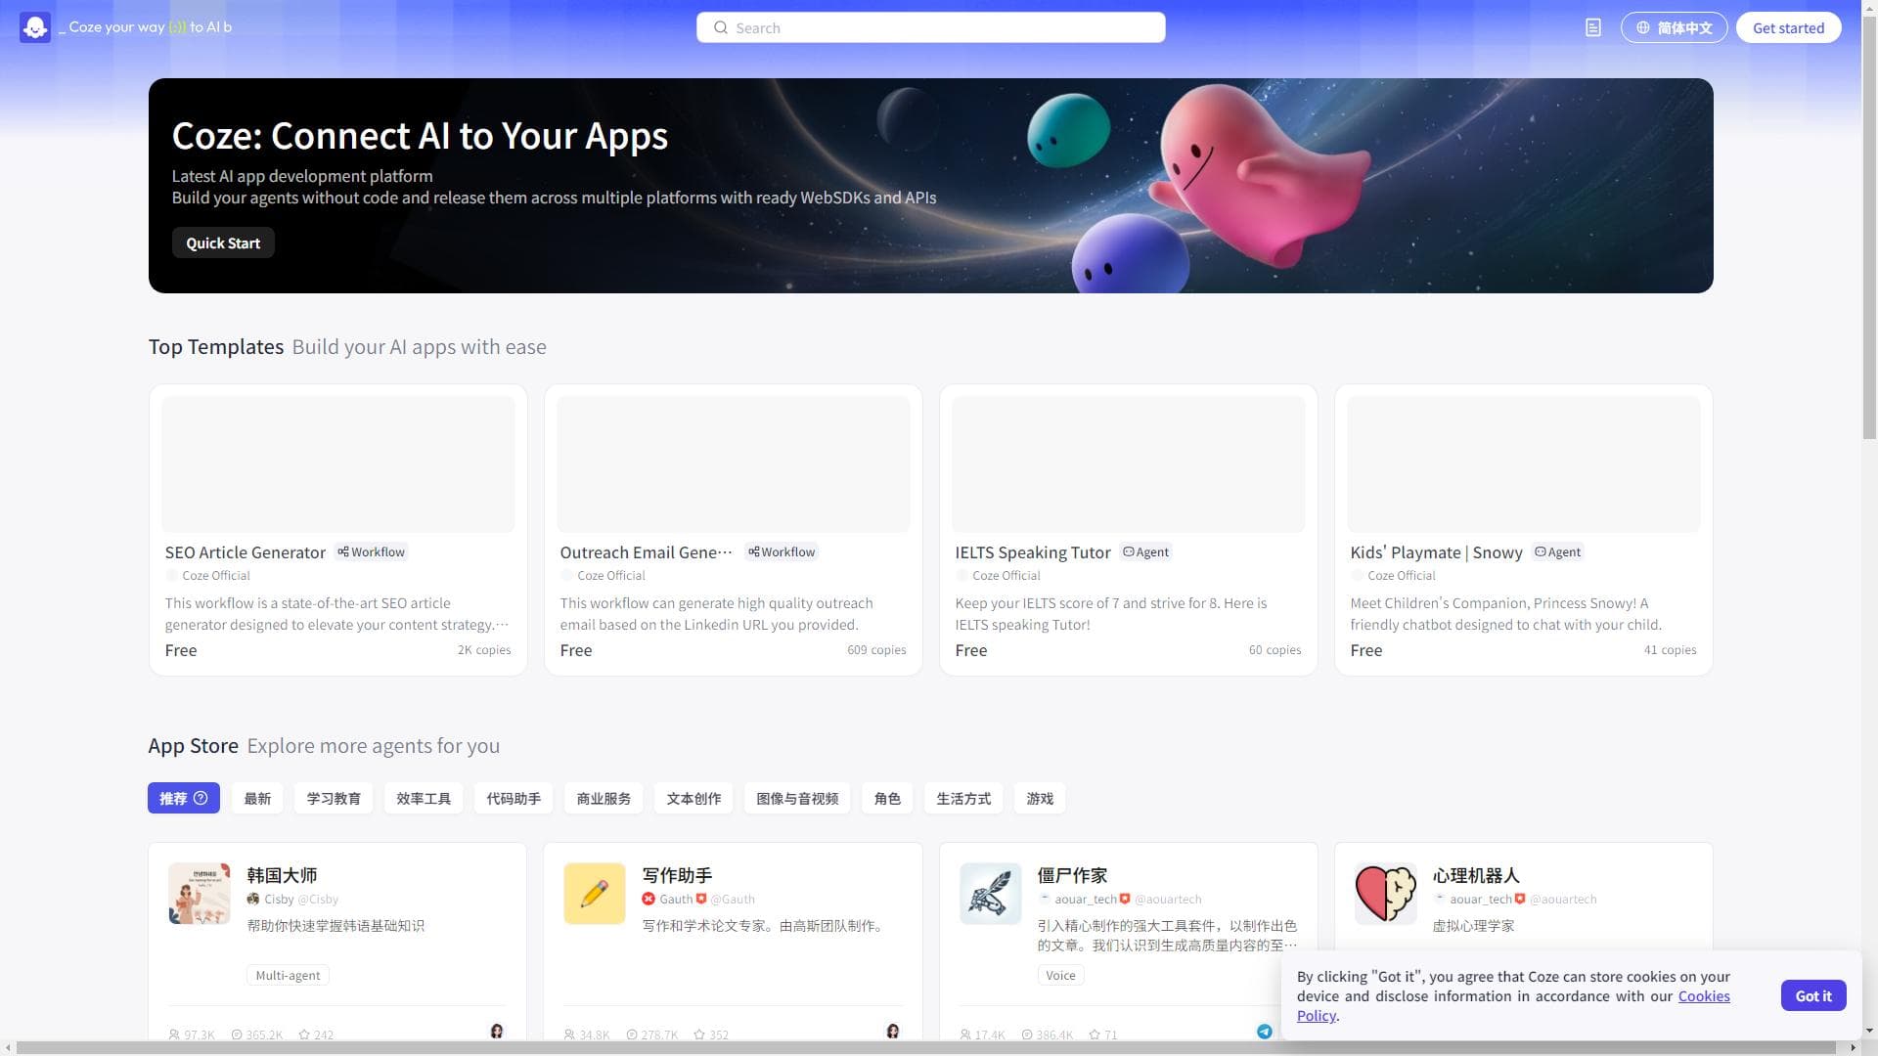The image size is (1878, 1056).
Task: Select the 学习教育 category tab
Action: [x=334, y=798]
